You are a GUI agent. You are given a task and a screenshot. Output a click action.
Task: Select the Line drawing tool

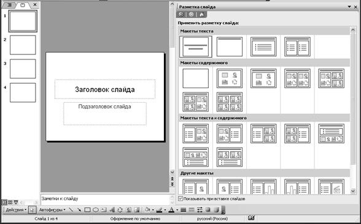coord(71,210)
